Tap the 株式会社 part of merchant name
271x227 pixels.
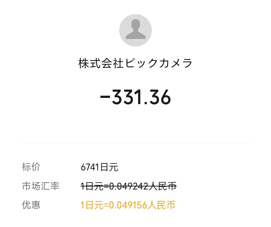coord(101,63)
